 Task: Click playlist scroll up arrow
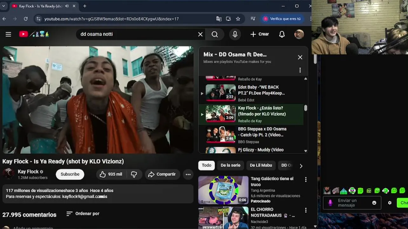click(306, 79)
